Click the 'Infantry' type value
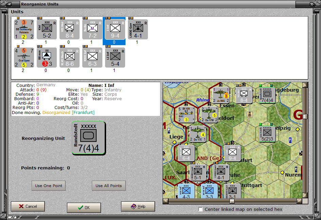The width and height of the screenshot is (321, 220). coord(113,90)
